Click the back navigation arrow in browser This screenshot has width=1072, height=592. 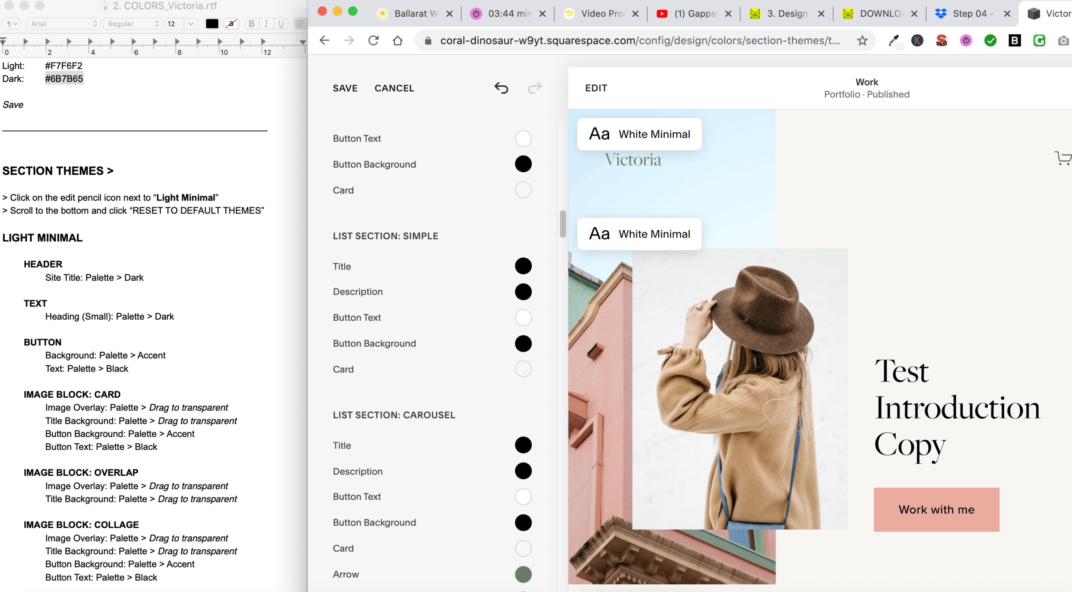click(x=326, y=40)
